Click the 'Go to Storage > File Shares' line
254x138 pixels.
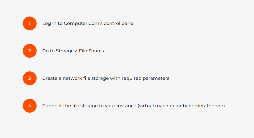tap(73, 51)
